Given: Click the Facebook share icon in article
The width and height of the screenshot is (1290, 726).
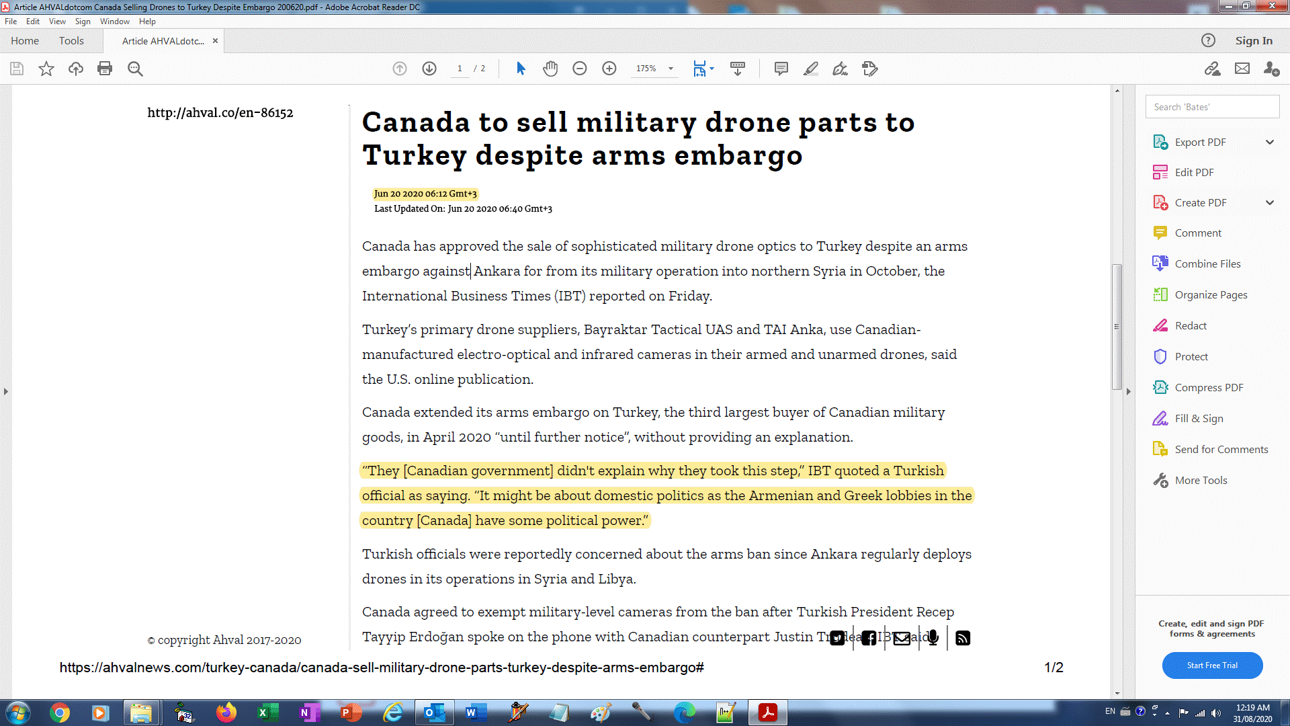Looking at the screenshot, I should click(x=869, y=638).
